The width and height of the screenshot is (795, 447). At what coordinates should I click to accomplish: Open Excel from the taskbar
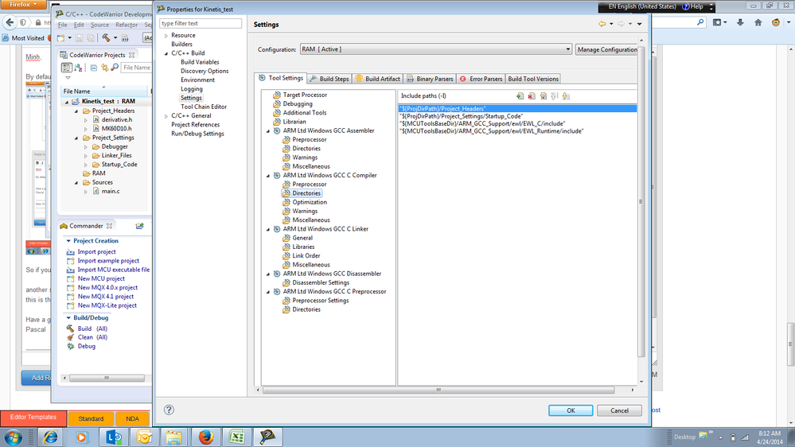coord(237,437)
